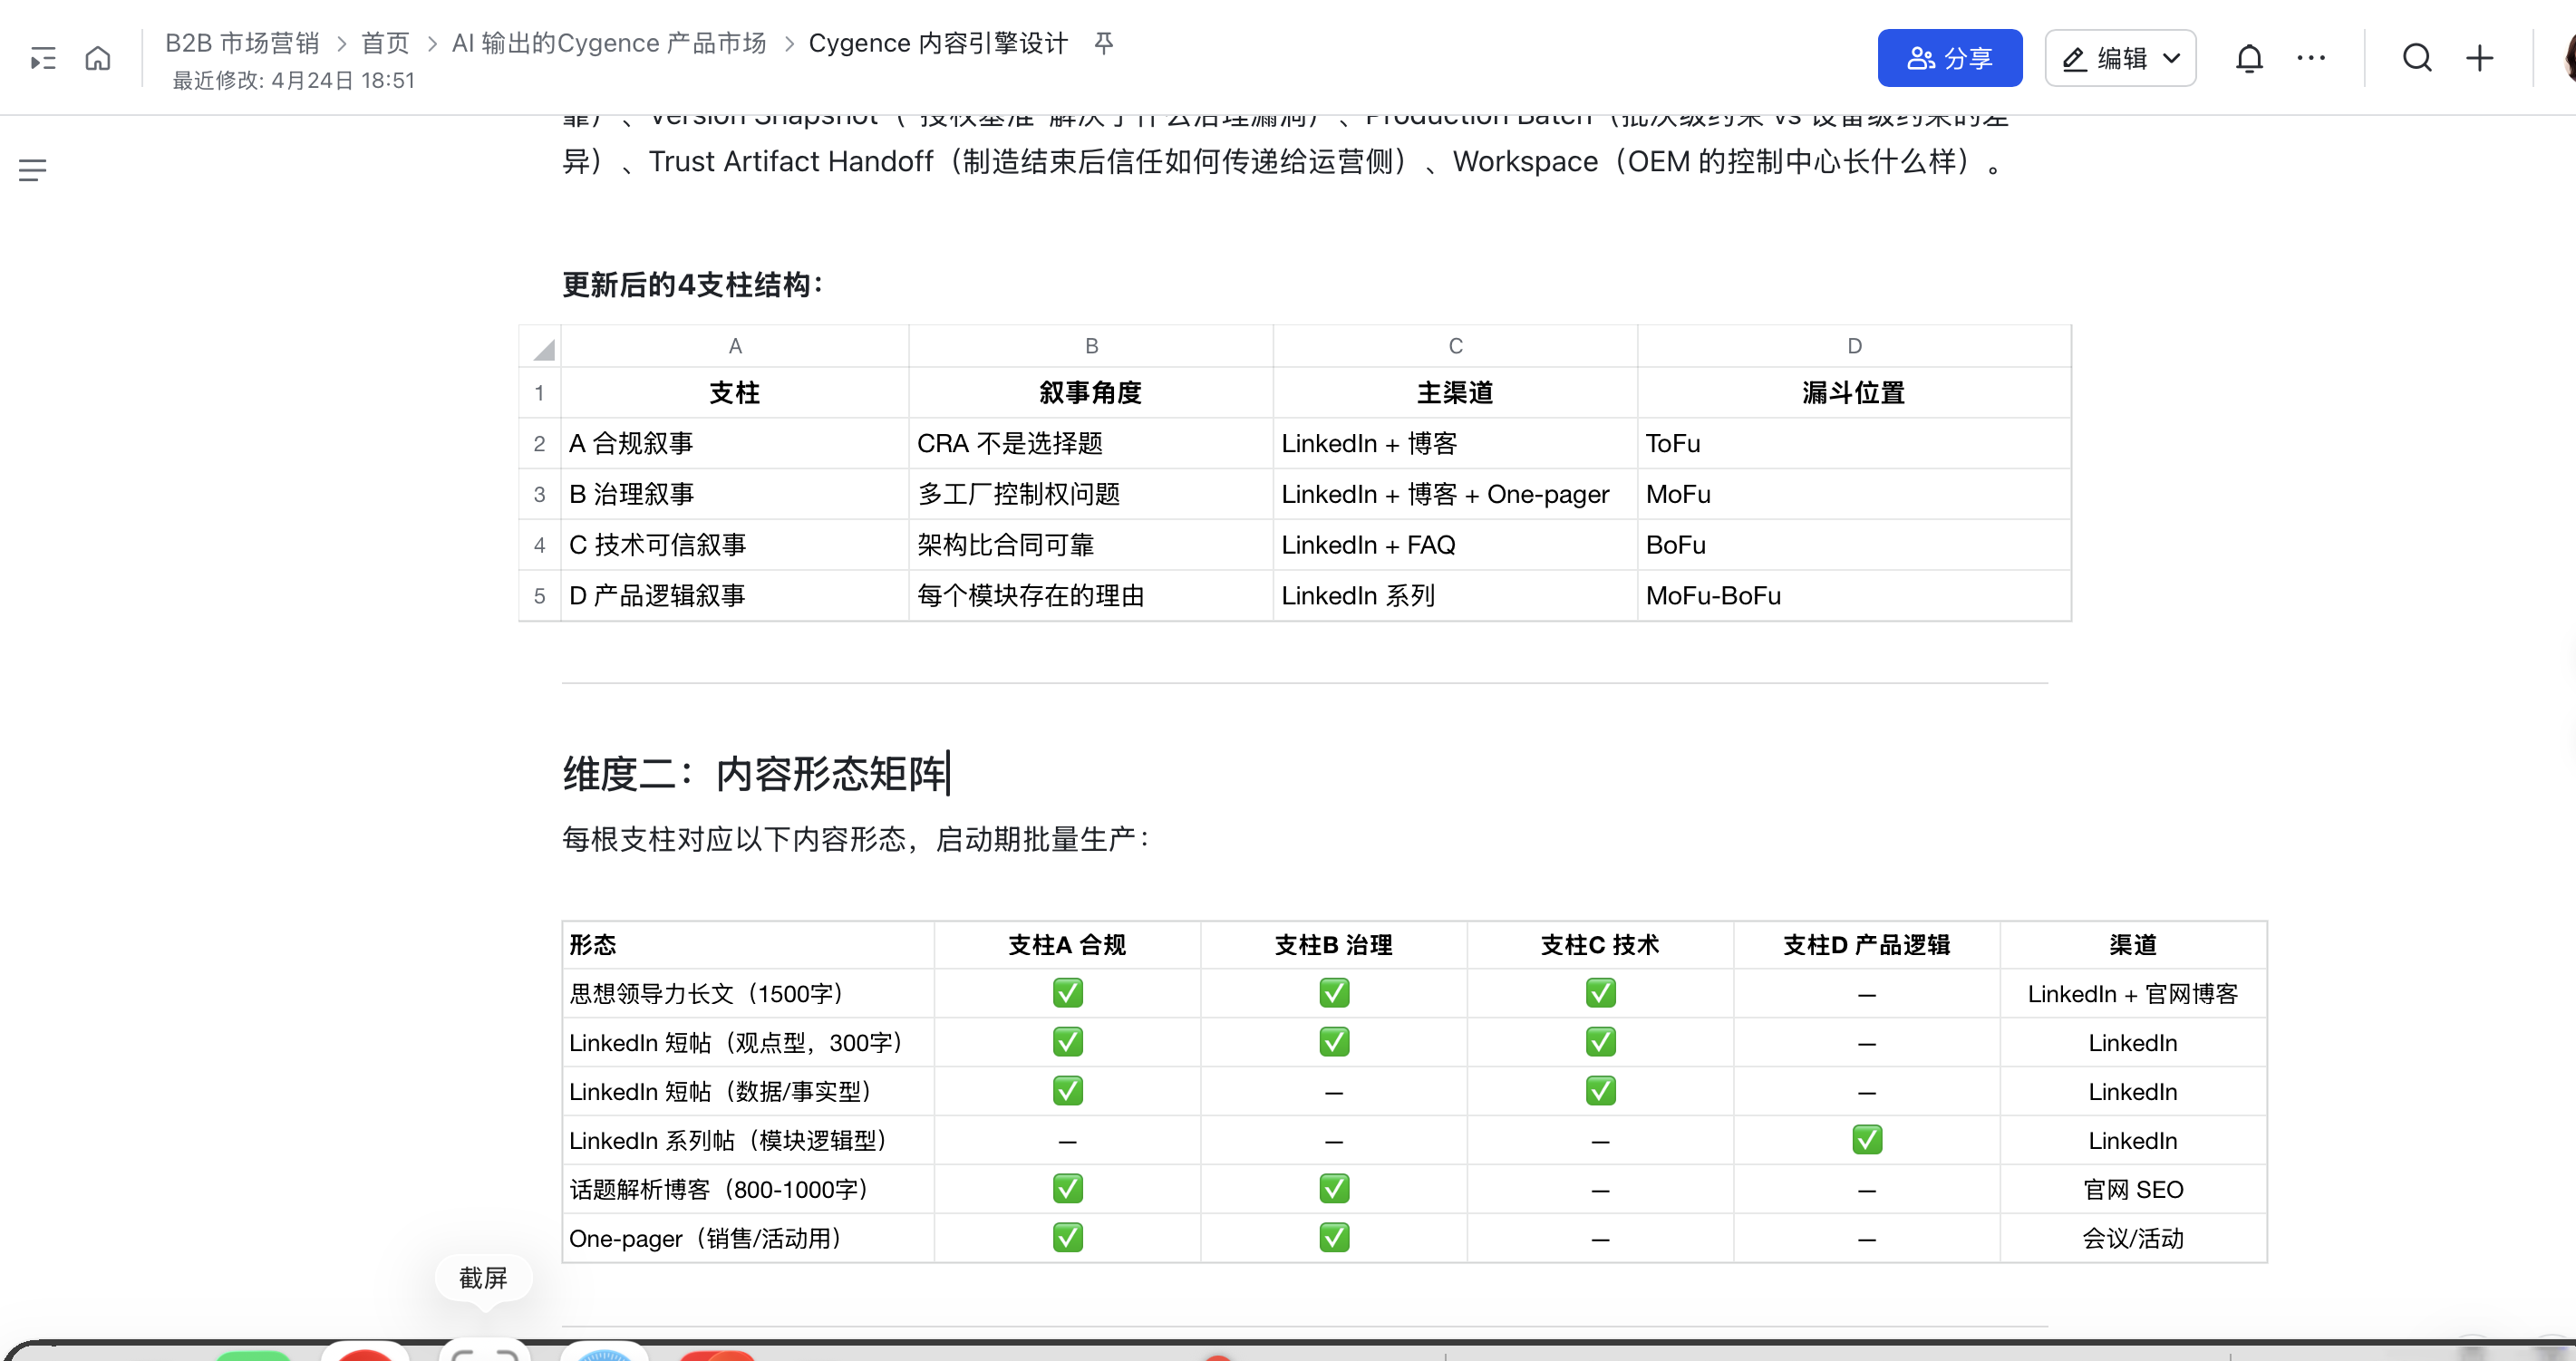The height and width of the screenshot is (1361, 2576).
Task: Open search with magnifier icon
Action: (2417, 58)
